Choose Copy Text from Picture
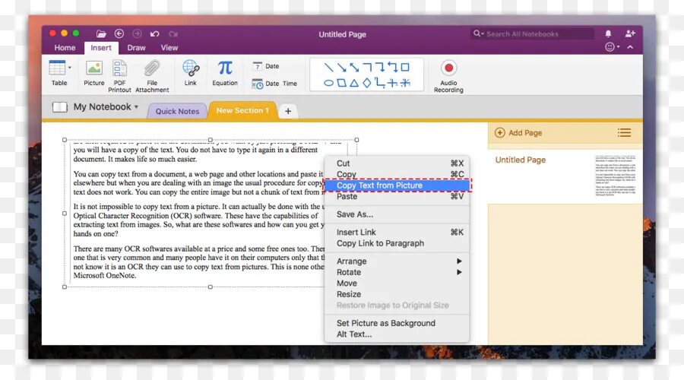Viewport: 684px width, 380px height. point(397,185)
